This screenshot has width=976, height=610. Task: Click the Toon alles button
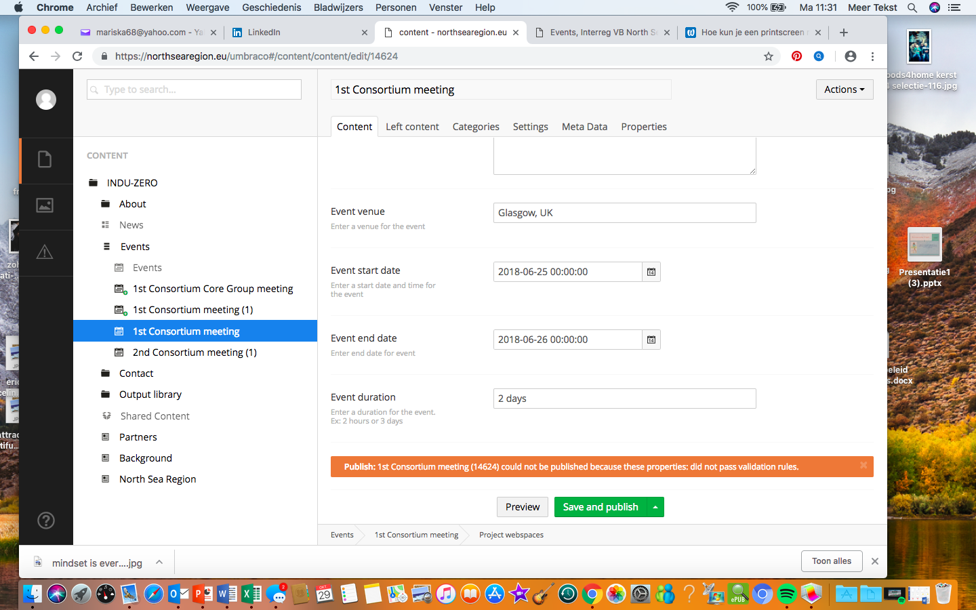pos(832,561)
